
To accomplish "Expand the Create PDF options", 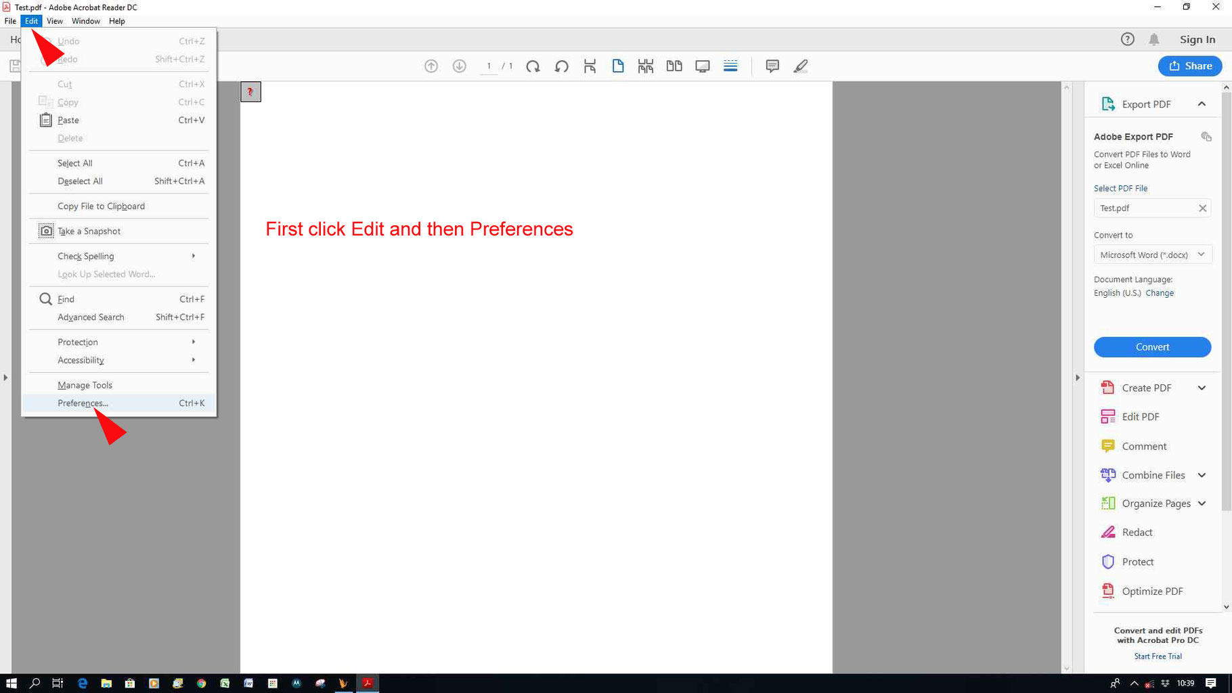I will (1202, 388).
